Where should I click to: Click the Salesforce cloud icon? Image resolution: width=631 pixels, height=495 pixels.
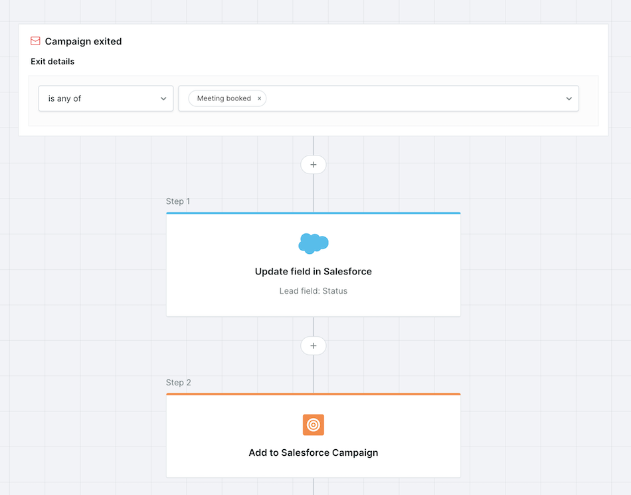(x=314, y=243)
